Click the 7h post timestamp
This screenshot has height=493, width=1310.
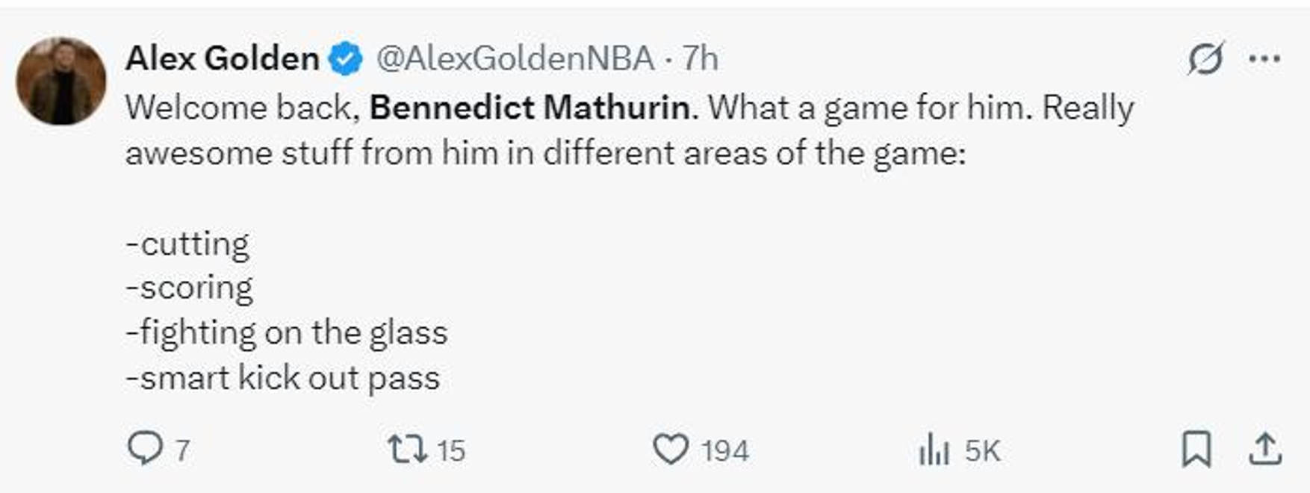700,58
